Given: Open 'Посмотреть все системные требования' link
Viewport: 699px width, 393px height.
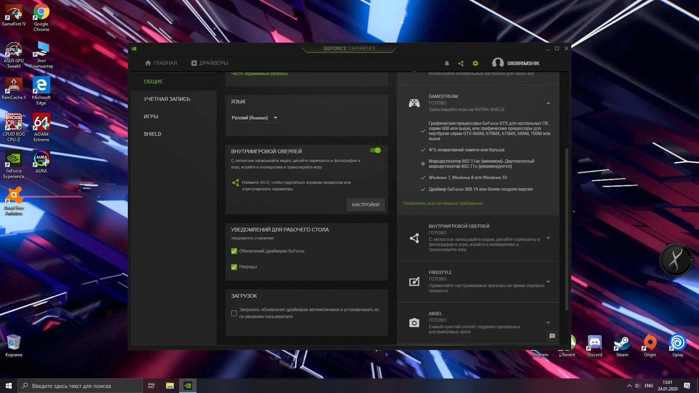Looking at the screenshot, I should tap(442, 203).
